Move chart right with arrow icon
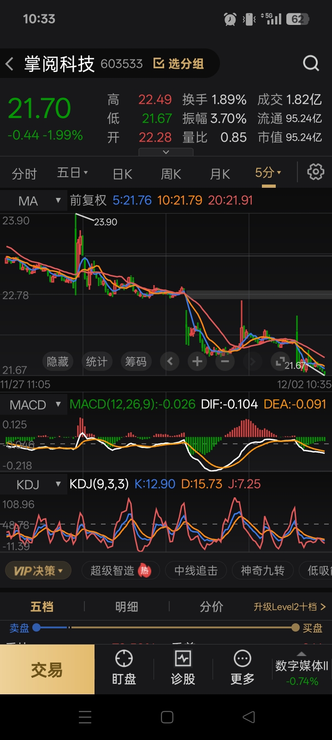The image size is (332, 740). point(252,361)
